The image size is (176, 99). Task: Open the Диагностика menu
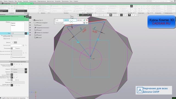click(50, 1)
